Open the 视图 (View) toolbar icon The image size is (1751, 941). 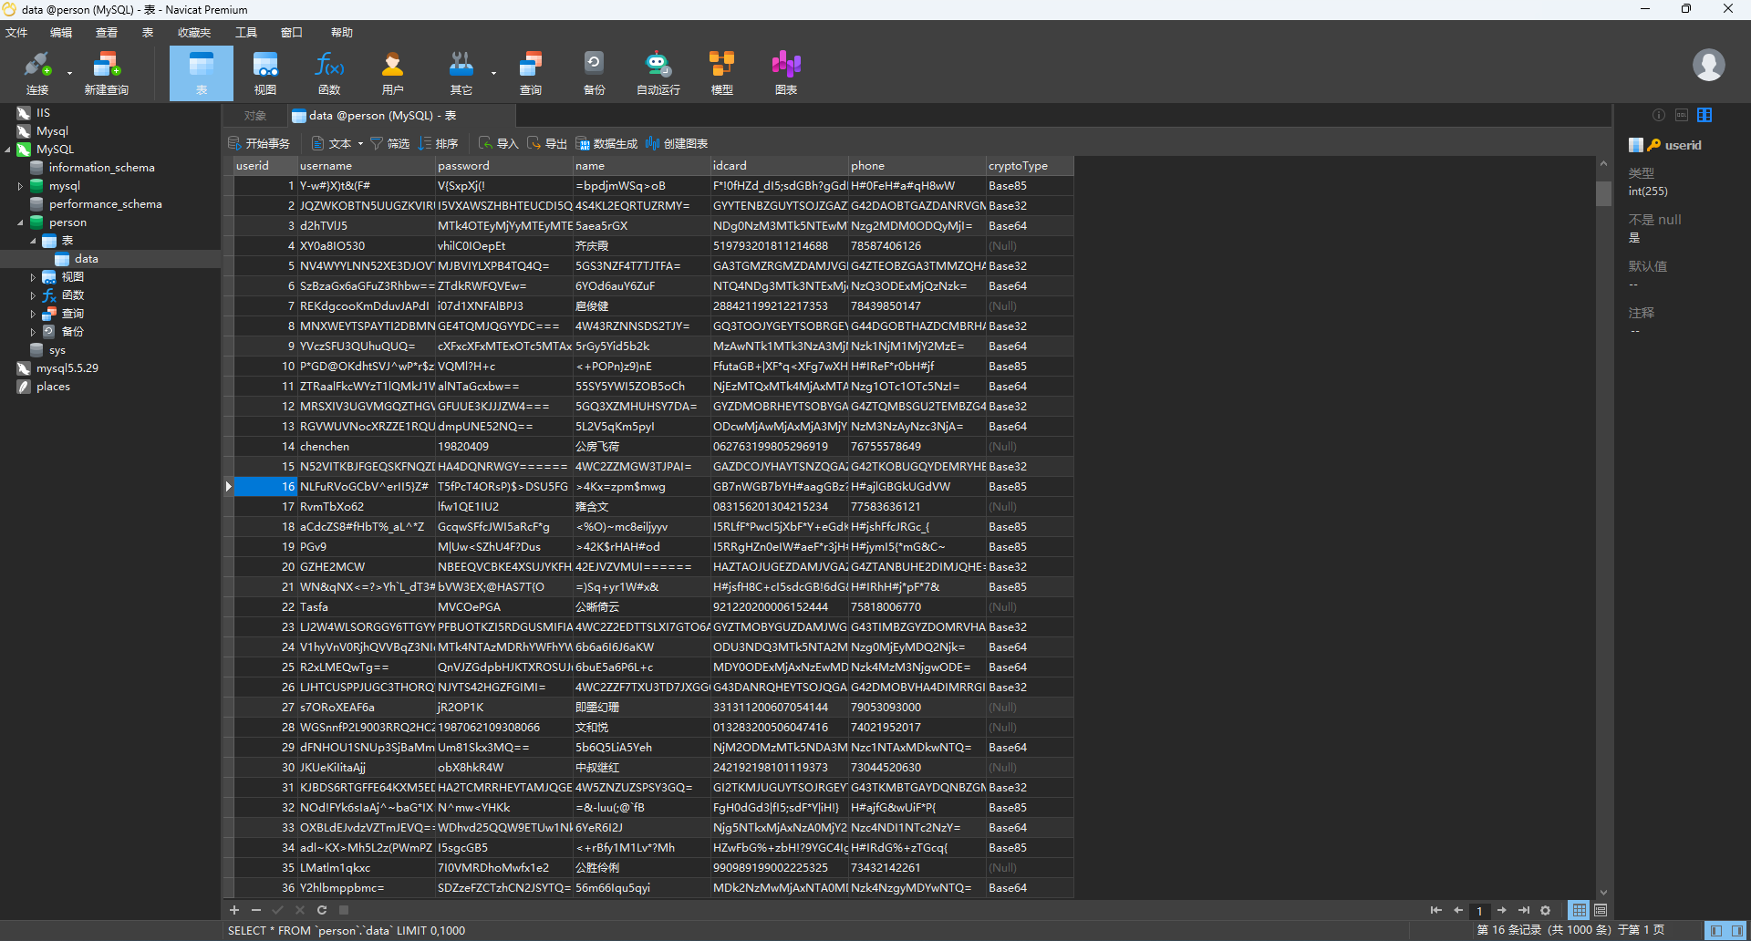[265, 73]
